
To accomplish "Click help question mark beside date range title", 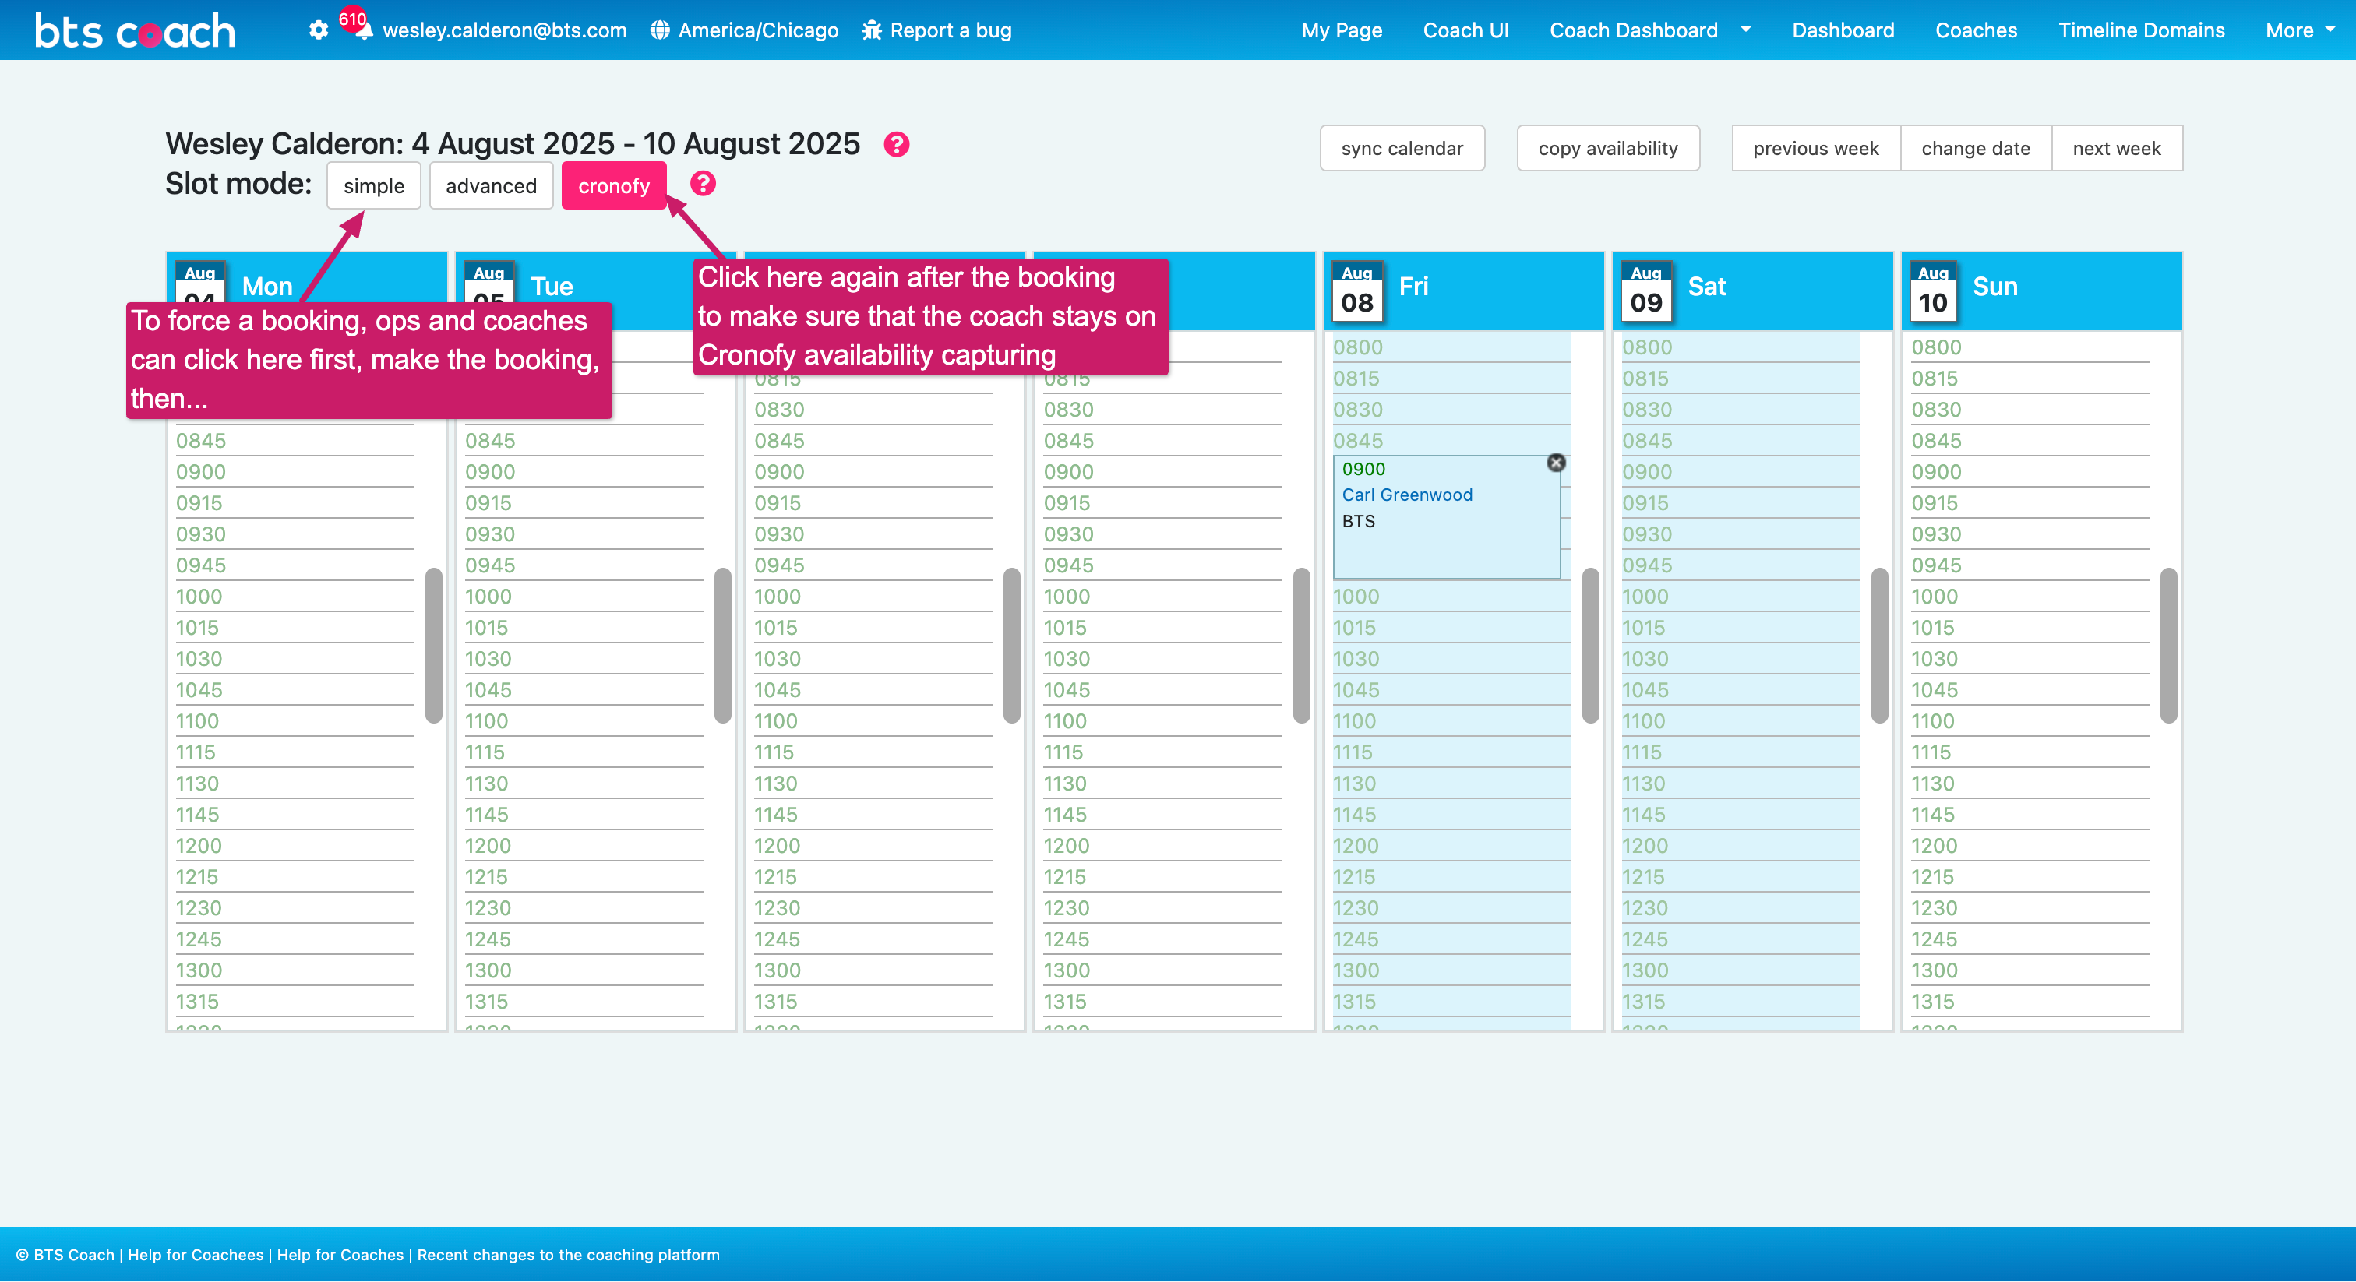I will pos(896,144).
